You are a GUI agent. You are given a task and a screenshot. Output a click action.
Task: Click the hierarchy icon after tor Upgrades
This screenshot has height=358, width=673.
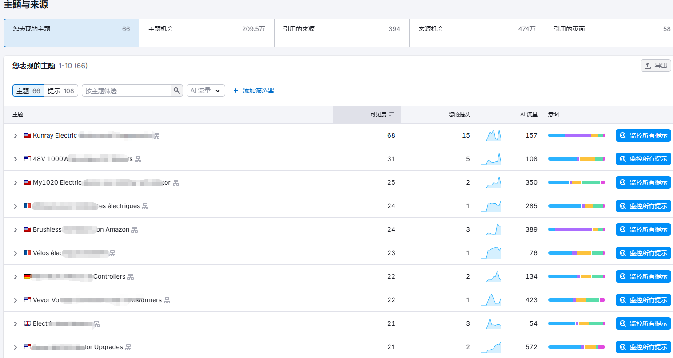[128, 347]
